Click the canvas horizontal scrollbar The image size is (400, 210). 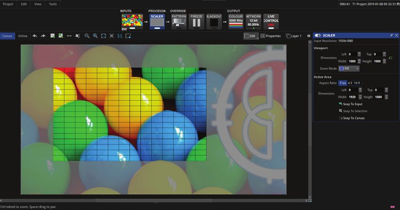(154, 201)
